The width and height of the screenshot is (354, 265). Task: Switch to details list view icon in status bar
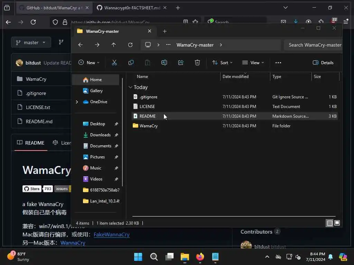coord(329,223)
